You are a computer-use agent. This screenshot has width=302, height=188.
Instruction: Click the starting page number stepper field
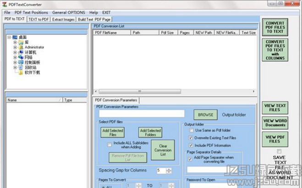[131, 186]
